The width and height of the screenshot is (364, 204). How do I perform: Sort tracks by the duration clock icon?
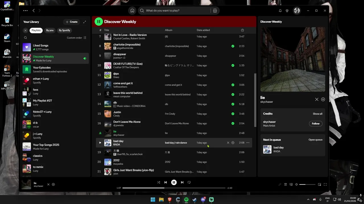pos(242,30)
